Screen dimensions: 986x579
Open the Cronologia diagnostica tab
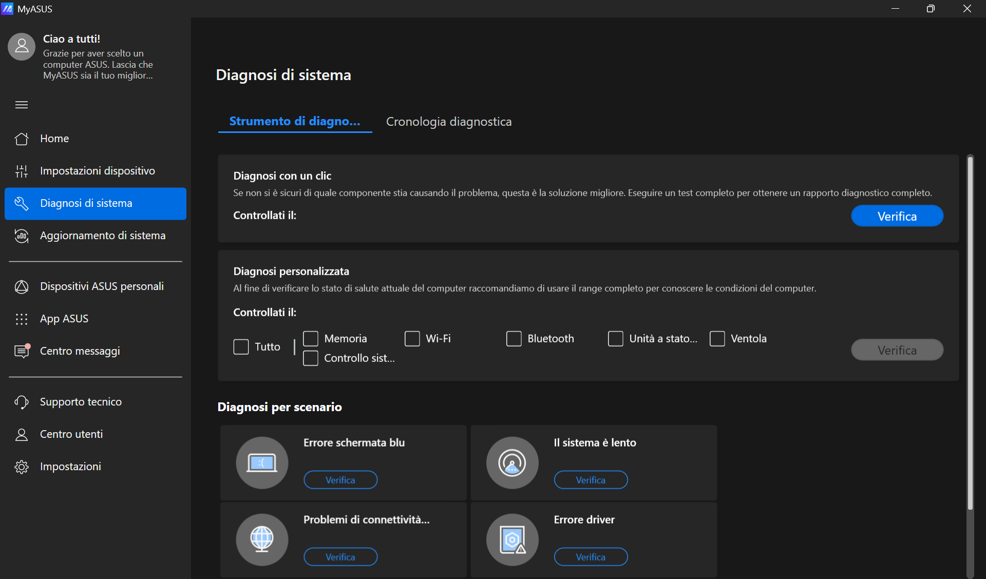click(449, 122)
